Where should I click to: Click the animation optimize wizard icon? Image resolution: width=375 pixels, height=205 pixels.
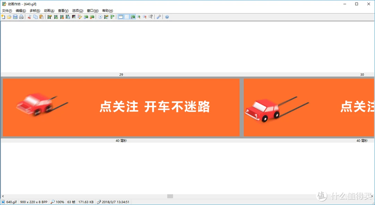(106, 17)
